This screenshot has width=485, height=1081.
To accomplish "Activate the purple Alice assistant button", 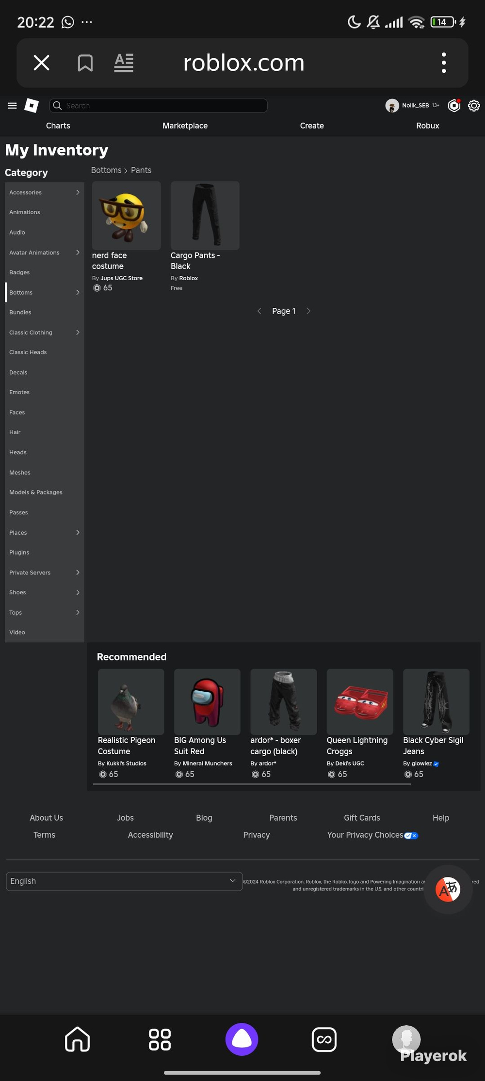I will tap(242, 1039).
